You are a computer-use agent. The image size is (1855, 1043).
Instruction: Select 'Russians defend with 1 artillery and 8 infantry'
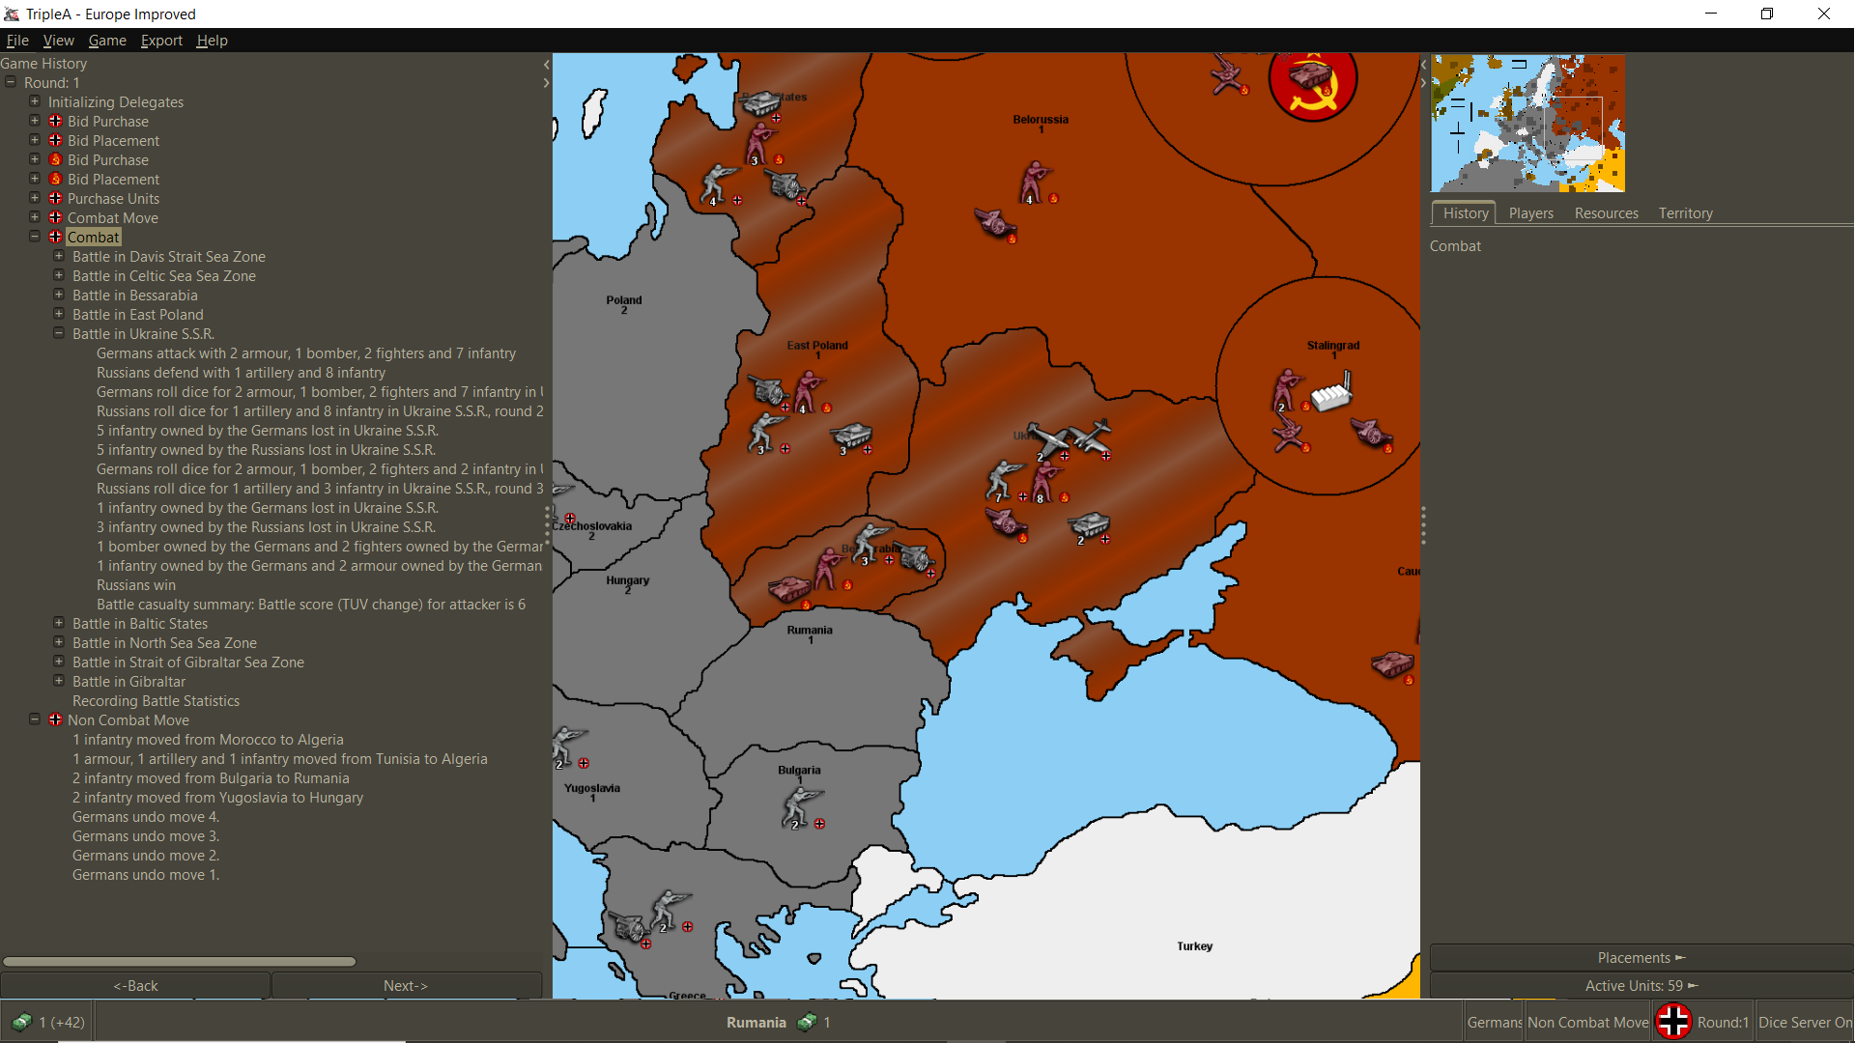(241, 373)
